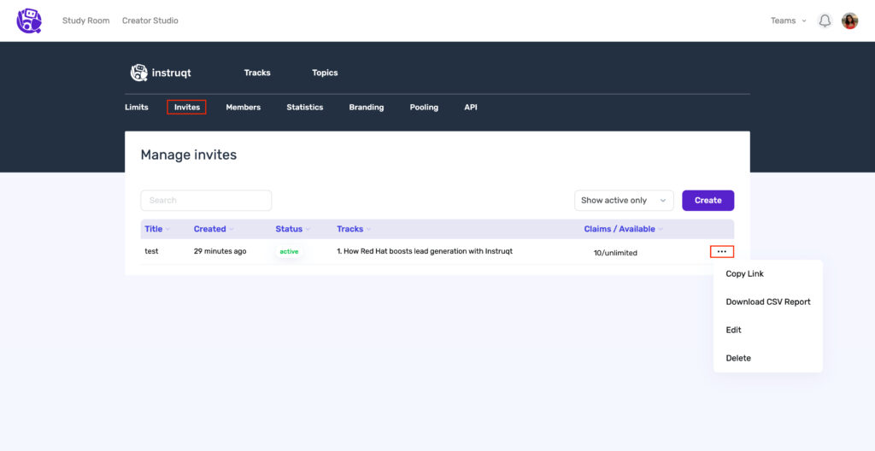
Task: Open the Limits tab
Action: [x=137, y=107]
